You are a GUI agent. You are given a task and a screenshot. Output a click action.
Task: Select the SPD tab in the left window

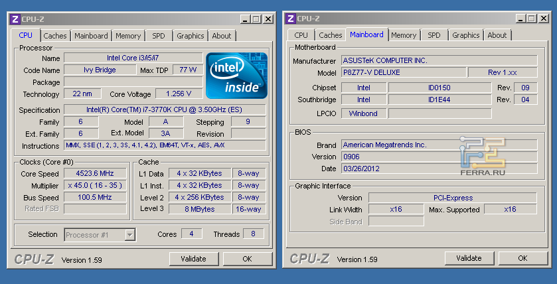pos(159,36)
